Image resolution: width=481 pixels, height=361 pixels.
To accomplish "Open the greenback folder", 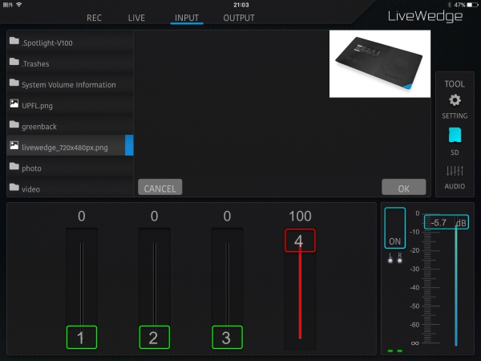I will (x=70, y=126).
